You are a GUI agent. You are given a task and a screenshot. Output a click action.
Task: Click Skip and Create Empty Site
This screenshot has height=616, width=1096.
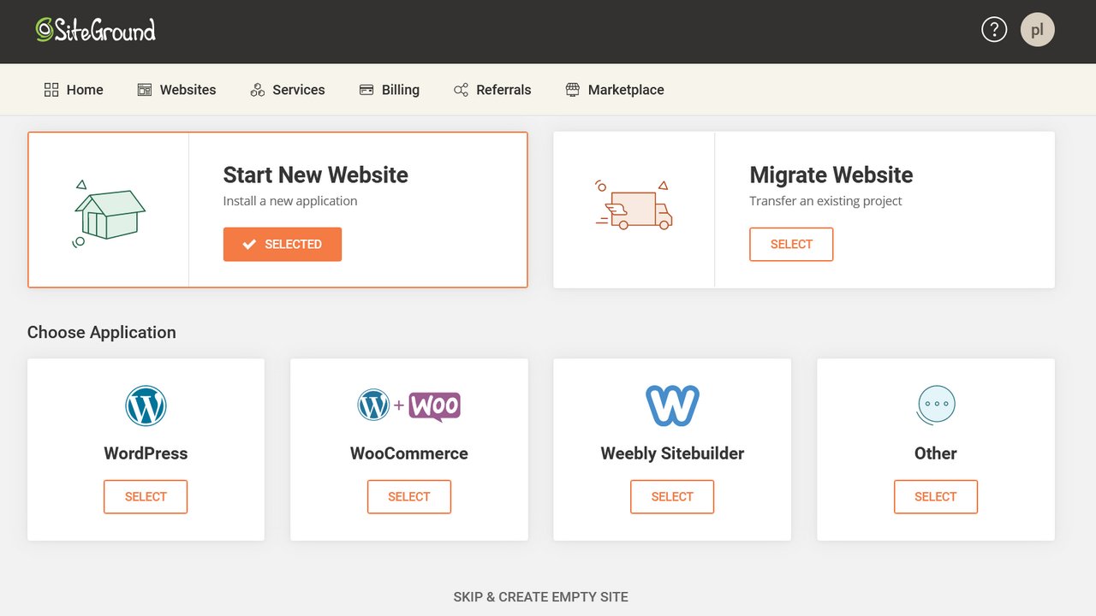click(x=540, y=596)
